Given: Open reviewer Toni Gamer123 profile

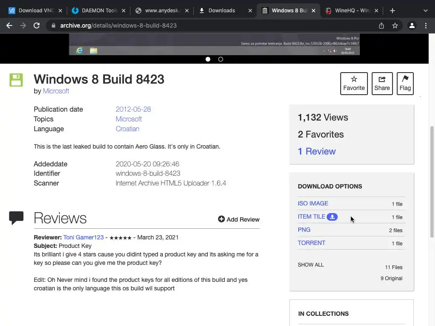Looking at the screenshot, I should pos(83,237).
